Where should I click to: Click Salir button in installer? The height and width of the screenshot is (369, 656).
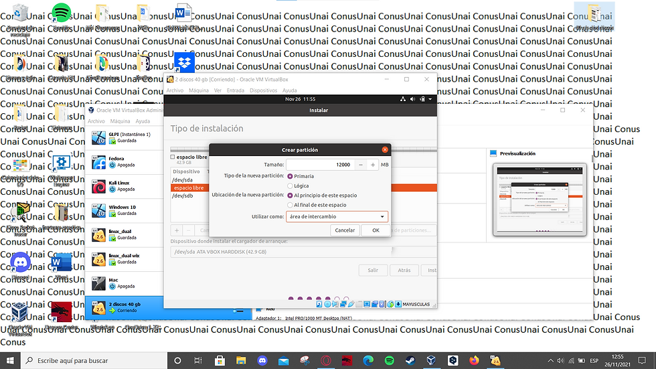[373, 271]
